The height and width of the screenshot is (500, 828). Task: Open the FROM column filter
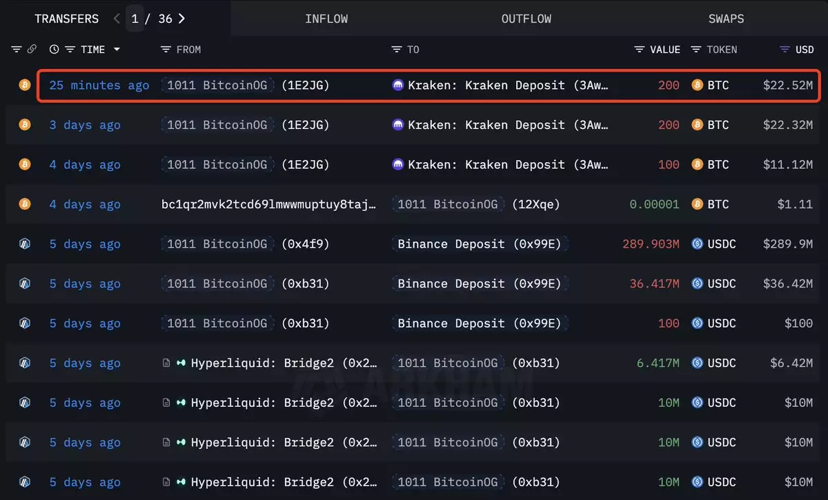(166, 50)
